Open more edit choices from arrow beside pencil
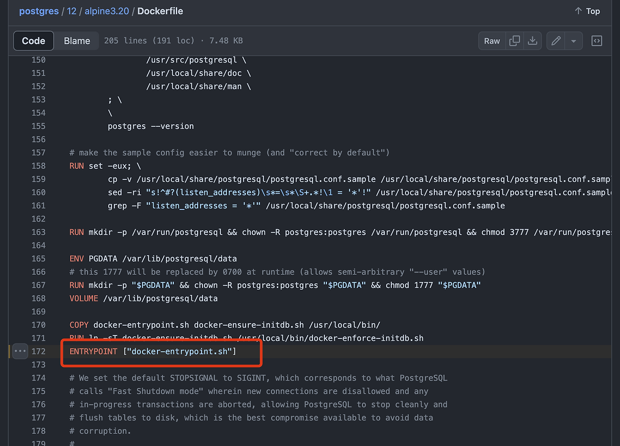Image resolution: width=620 pixels, height=446 pixels. tap(573, 41)
